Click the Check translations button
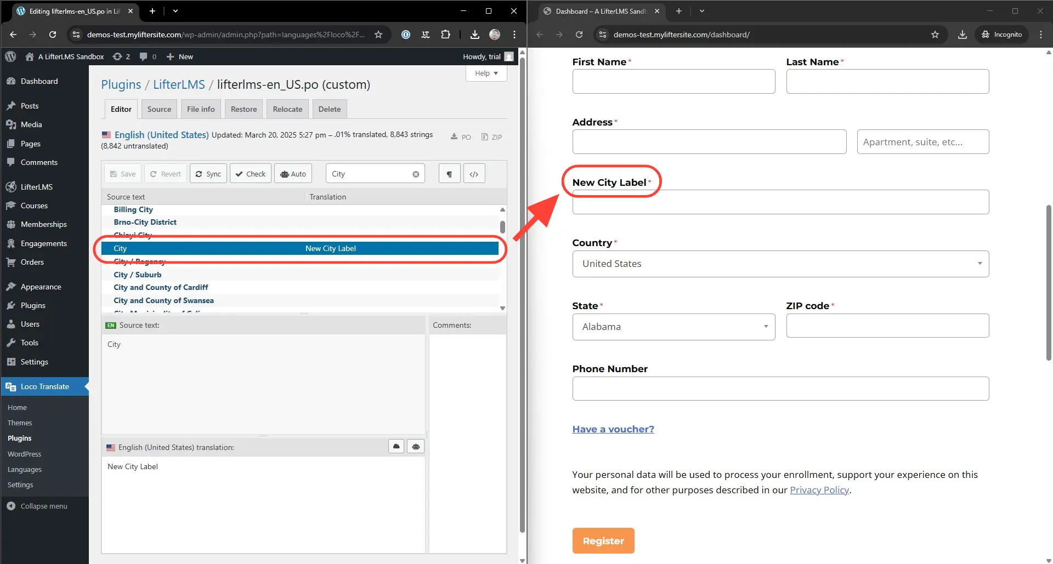This screenshot has width=1053, height=564. coord(251,174)
